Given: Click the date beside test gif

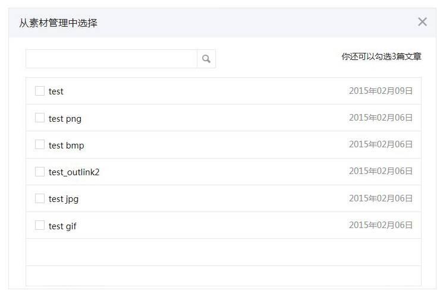Looking at the screenshot, I should click(381, 225).
